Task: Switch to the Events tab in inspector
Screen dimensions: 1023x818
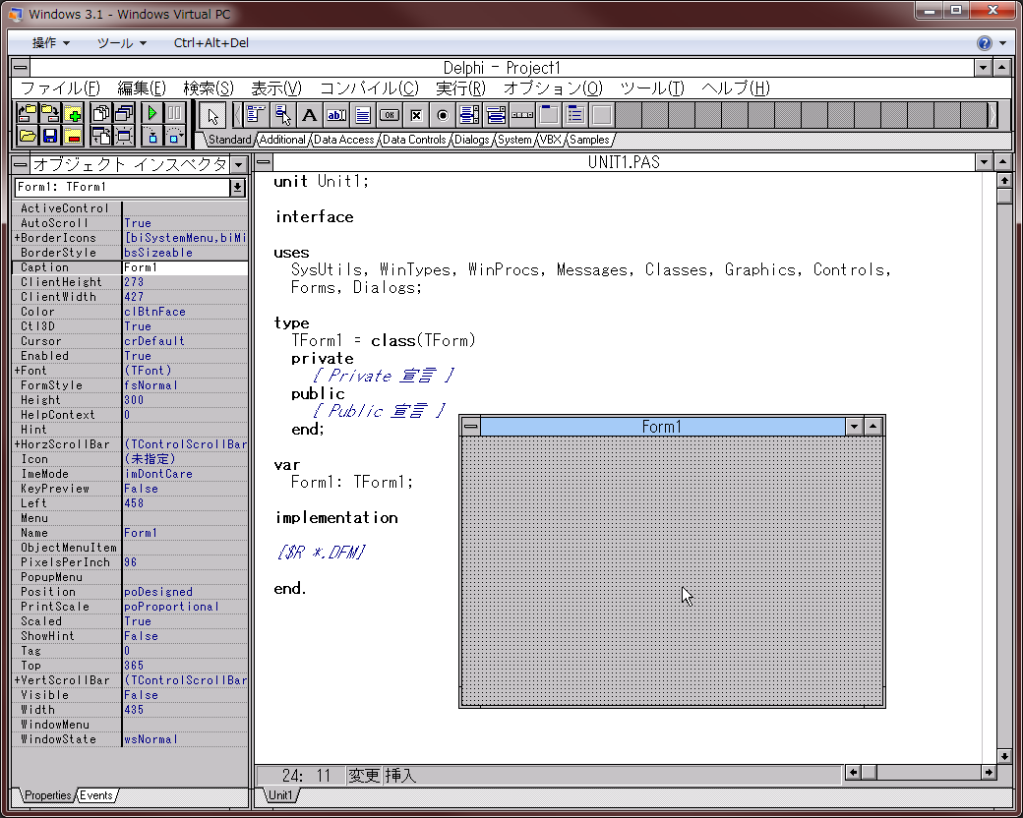Action: [96, 795]
